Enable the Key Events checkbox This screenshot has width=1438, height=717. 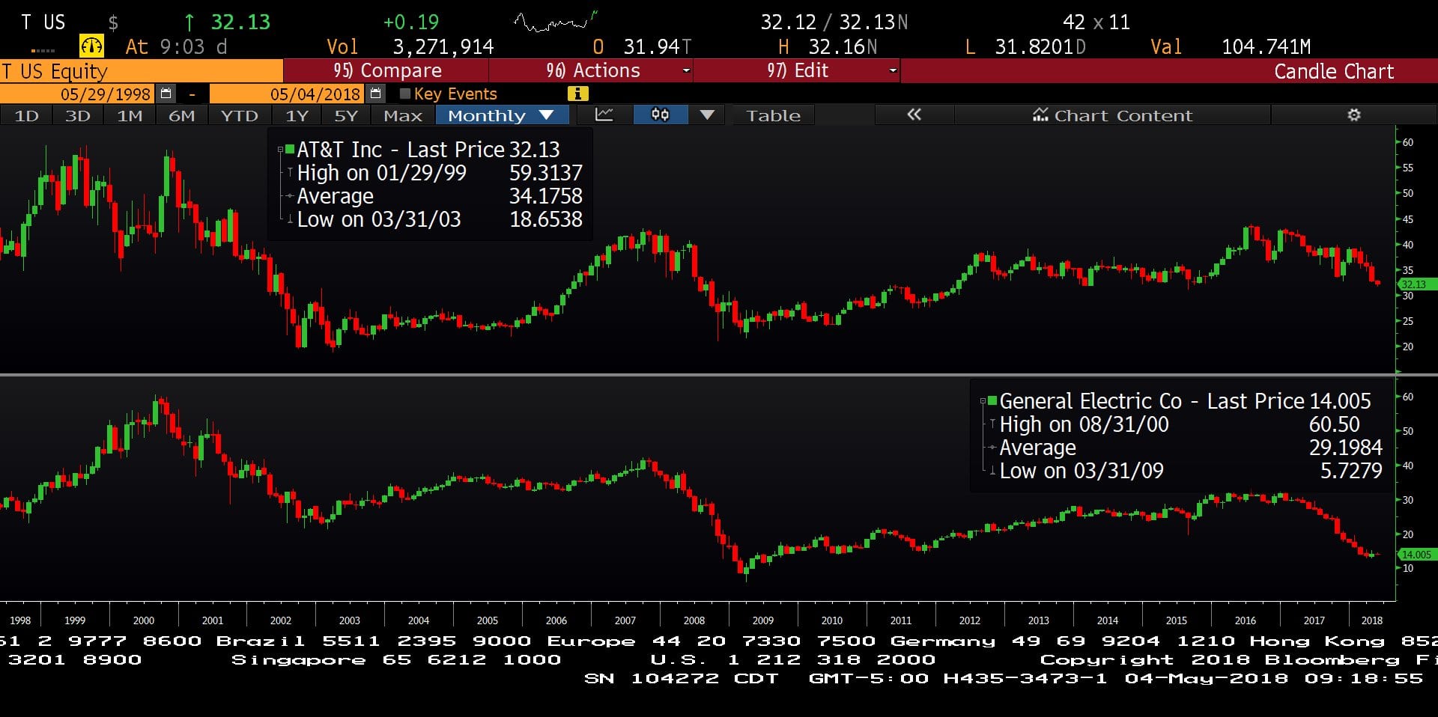click(405, 94)
